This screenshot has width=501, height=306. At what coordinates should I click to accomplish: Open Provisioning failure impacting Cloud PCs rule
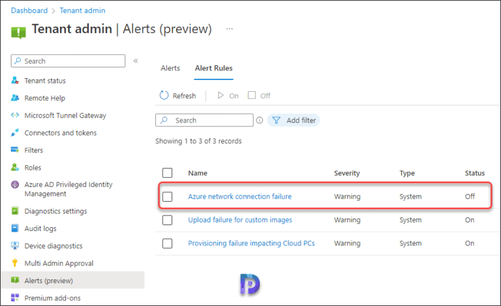point(251,243)
